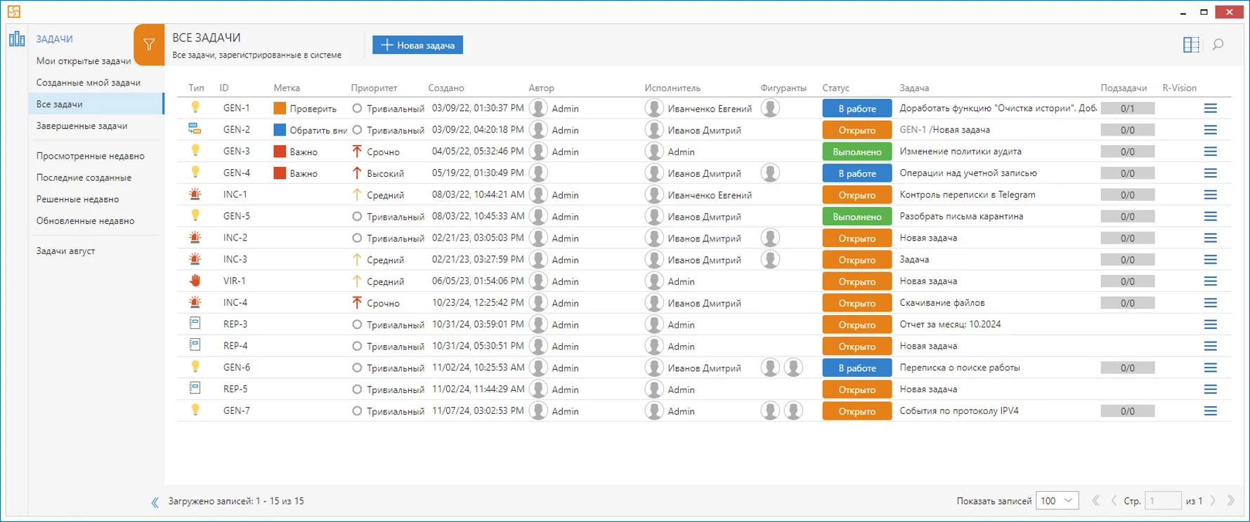Image resolution: width=1250 pixels, height=522 pixels.
Task: Open the records-per-page 100 dropdown
Action: pos(1057,501)
